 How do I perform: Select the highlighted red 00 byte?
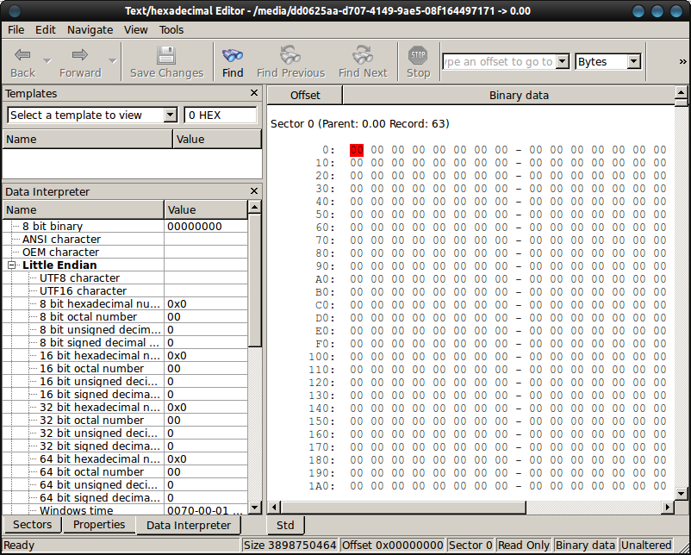[x=357, y=150]
